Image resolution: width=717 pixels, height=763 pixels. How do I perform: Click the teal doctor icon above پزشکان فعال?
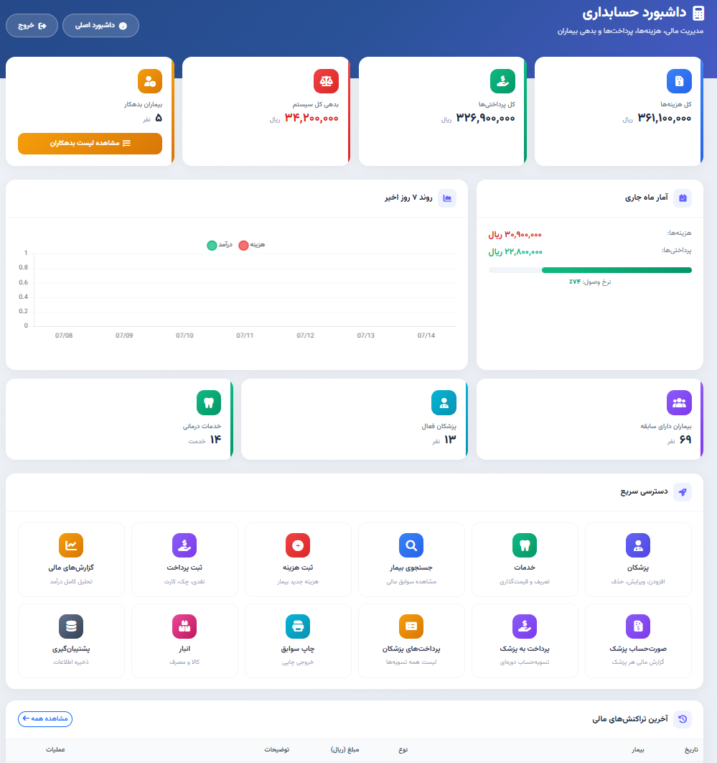[x=444, y=403]
